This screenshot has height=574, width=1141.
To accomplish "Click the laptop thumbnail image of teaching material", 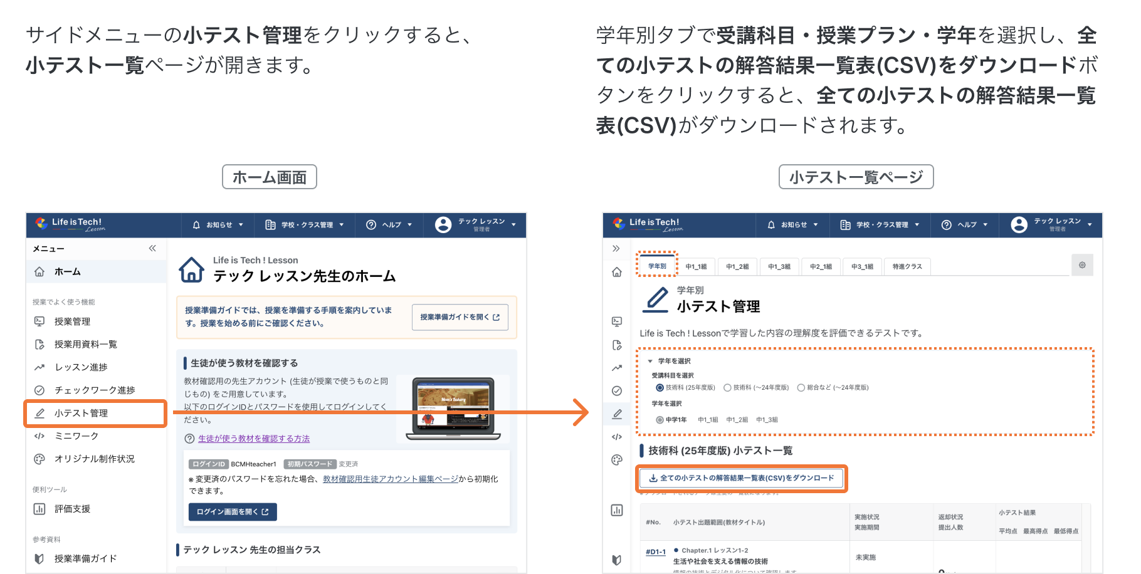I will [453, 408].
